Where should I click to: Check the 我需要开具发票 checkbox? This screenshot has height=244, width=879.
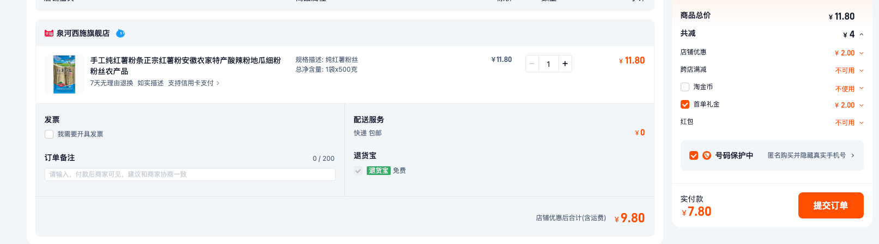[x=49, y=134]
